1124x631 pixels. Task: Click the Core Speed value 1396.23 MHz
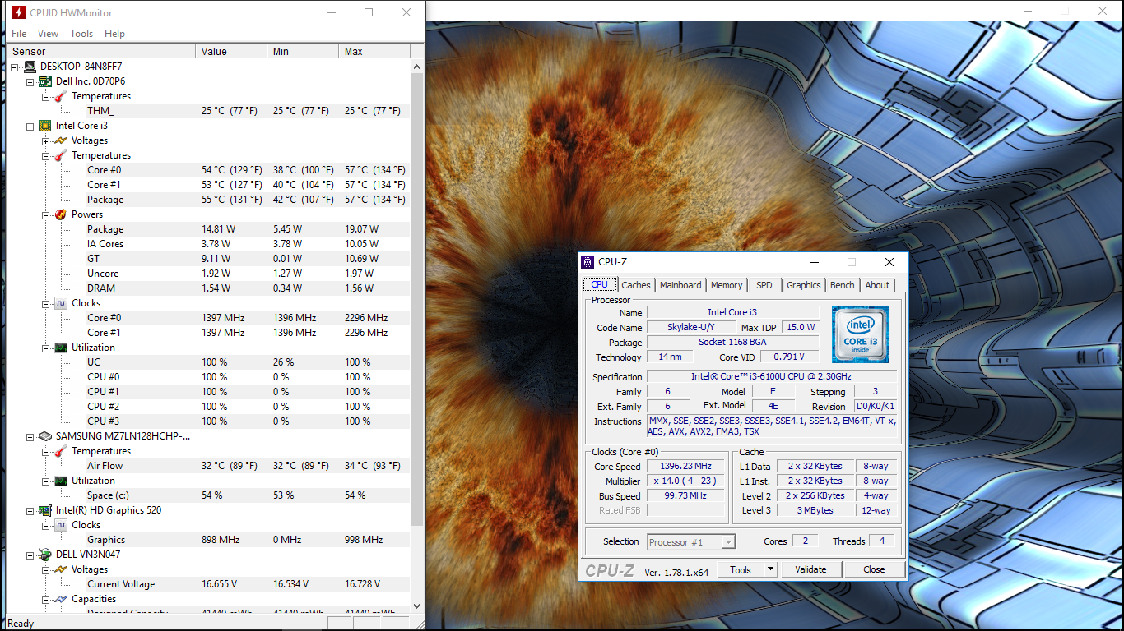(x=686, y=467)
